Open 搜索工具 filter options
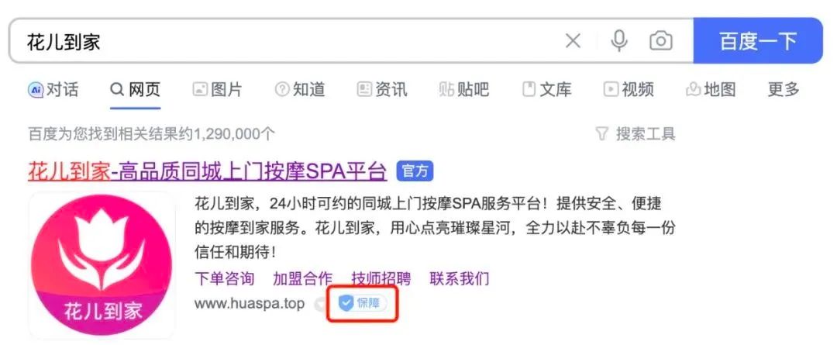Screen dimensions: 837x345 [635, 133]
